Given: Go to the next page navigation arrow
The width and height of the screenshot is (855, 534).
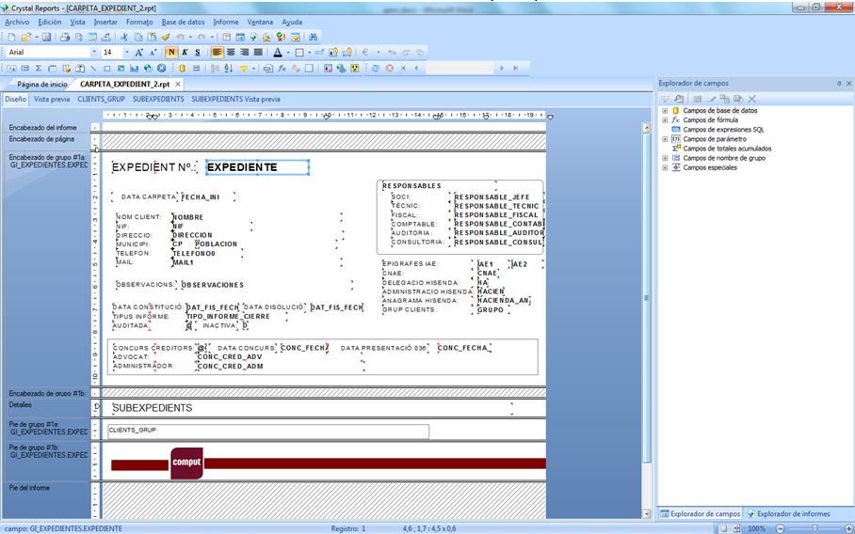Looking at the screenshot, I should (502, 68).
